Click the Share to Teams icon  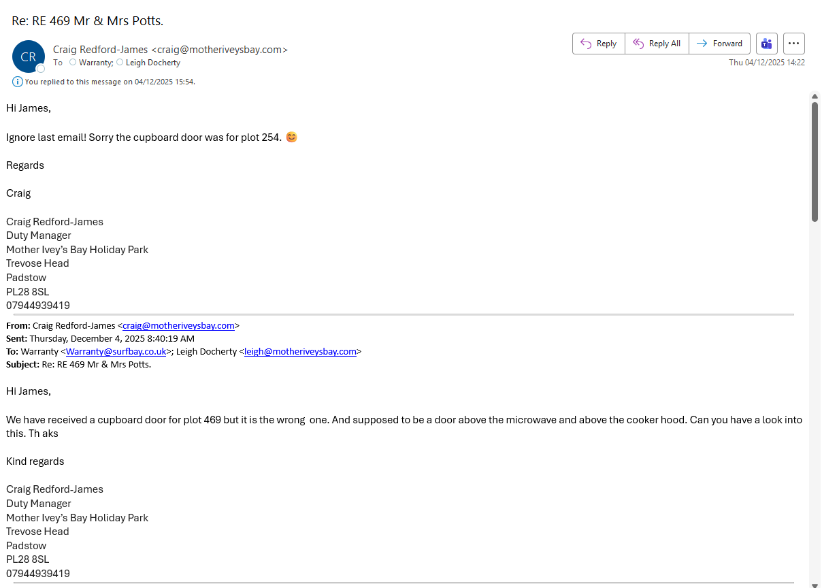pyautogui.click(x=767, y=44)
